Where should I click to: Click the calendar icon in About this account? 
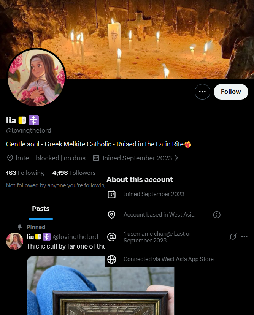112,194
